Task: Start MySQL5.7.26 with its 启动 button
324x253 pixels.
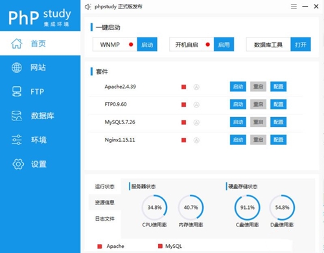Action: coord(238,122)
